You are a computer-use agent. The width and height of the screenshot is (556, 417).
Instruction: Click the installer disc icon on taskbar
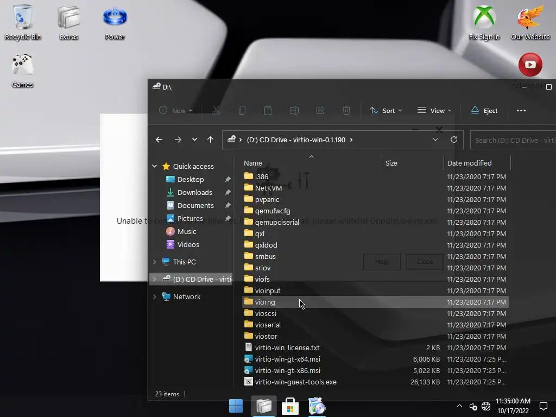coord(317,406)
